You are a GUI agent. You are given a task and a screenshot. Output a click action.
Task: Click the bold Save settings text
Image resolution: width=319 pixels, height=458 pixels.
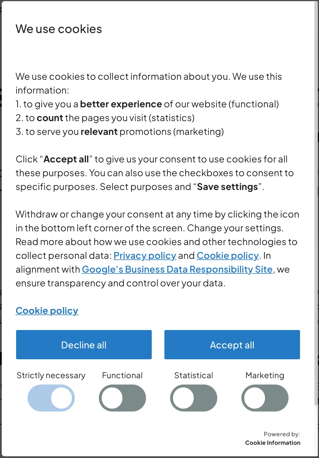coord(227,187)
